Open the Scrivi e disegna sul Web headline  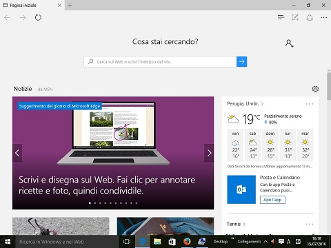click(x=107, y=185)
